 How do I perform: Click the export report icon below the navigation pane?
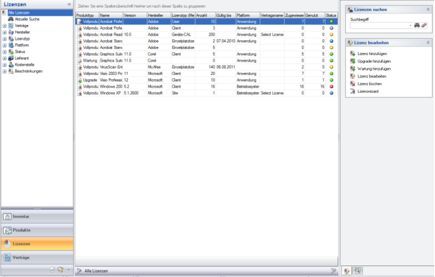pyautogui.click(x=53, y=270)
